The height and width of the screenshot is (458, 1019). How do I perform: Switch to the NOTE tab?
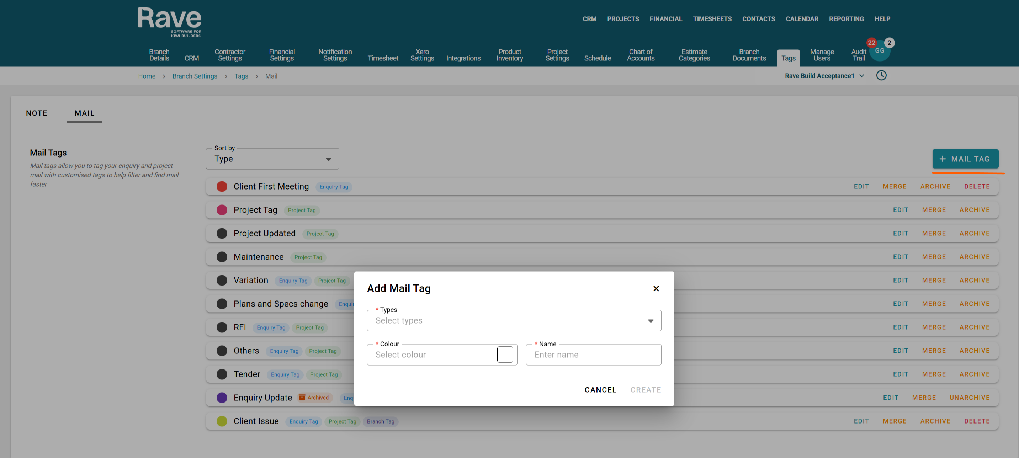(36, 113)
